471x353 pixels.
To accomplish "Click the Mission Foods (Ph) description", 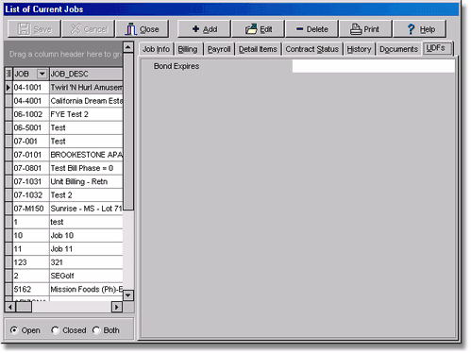I will click(x=86, y=290).
